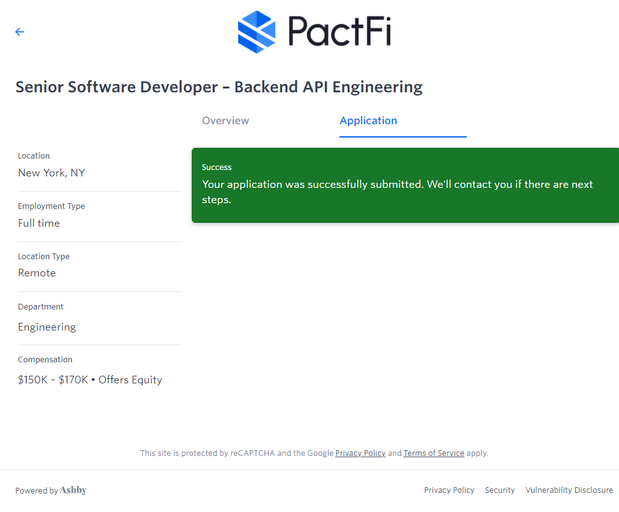
Task: Click the $150K – $170K compensation text
Action: [53, 380]
